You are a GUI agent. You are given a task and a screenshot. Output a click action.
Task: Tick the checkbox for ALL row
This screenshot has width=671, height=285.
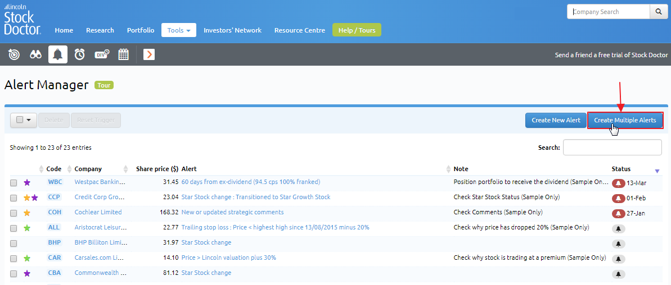13,228
